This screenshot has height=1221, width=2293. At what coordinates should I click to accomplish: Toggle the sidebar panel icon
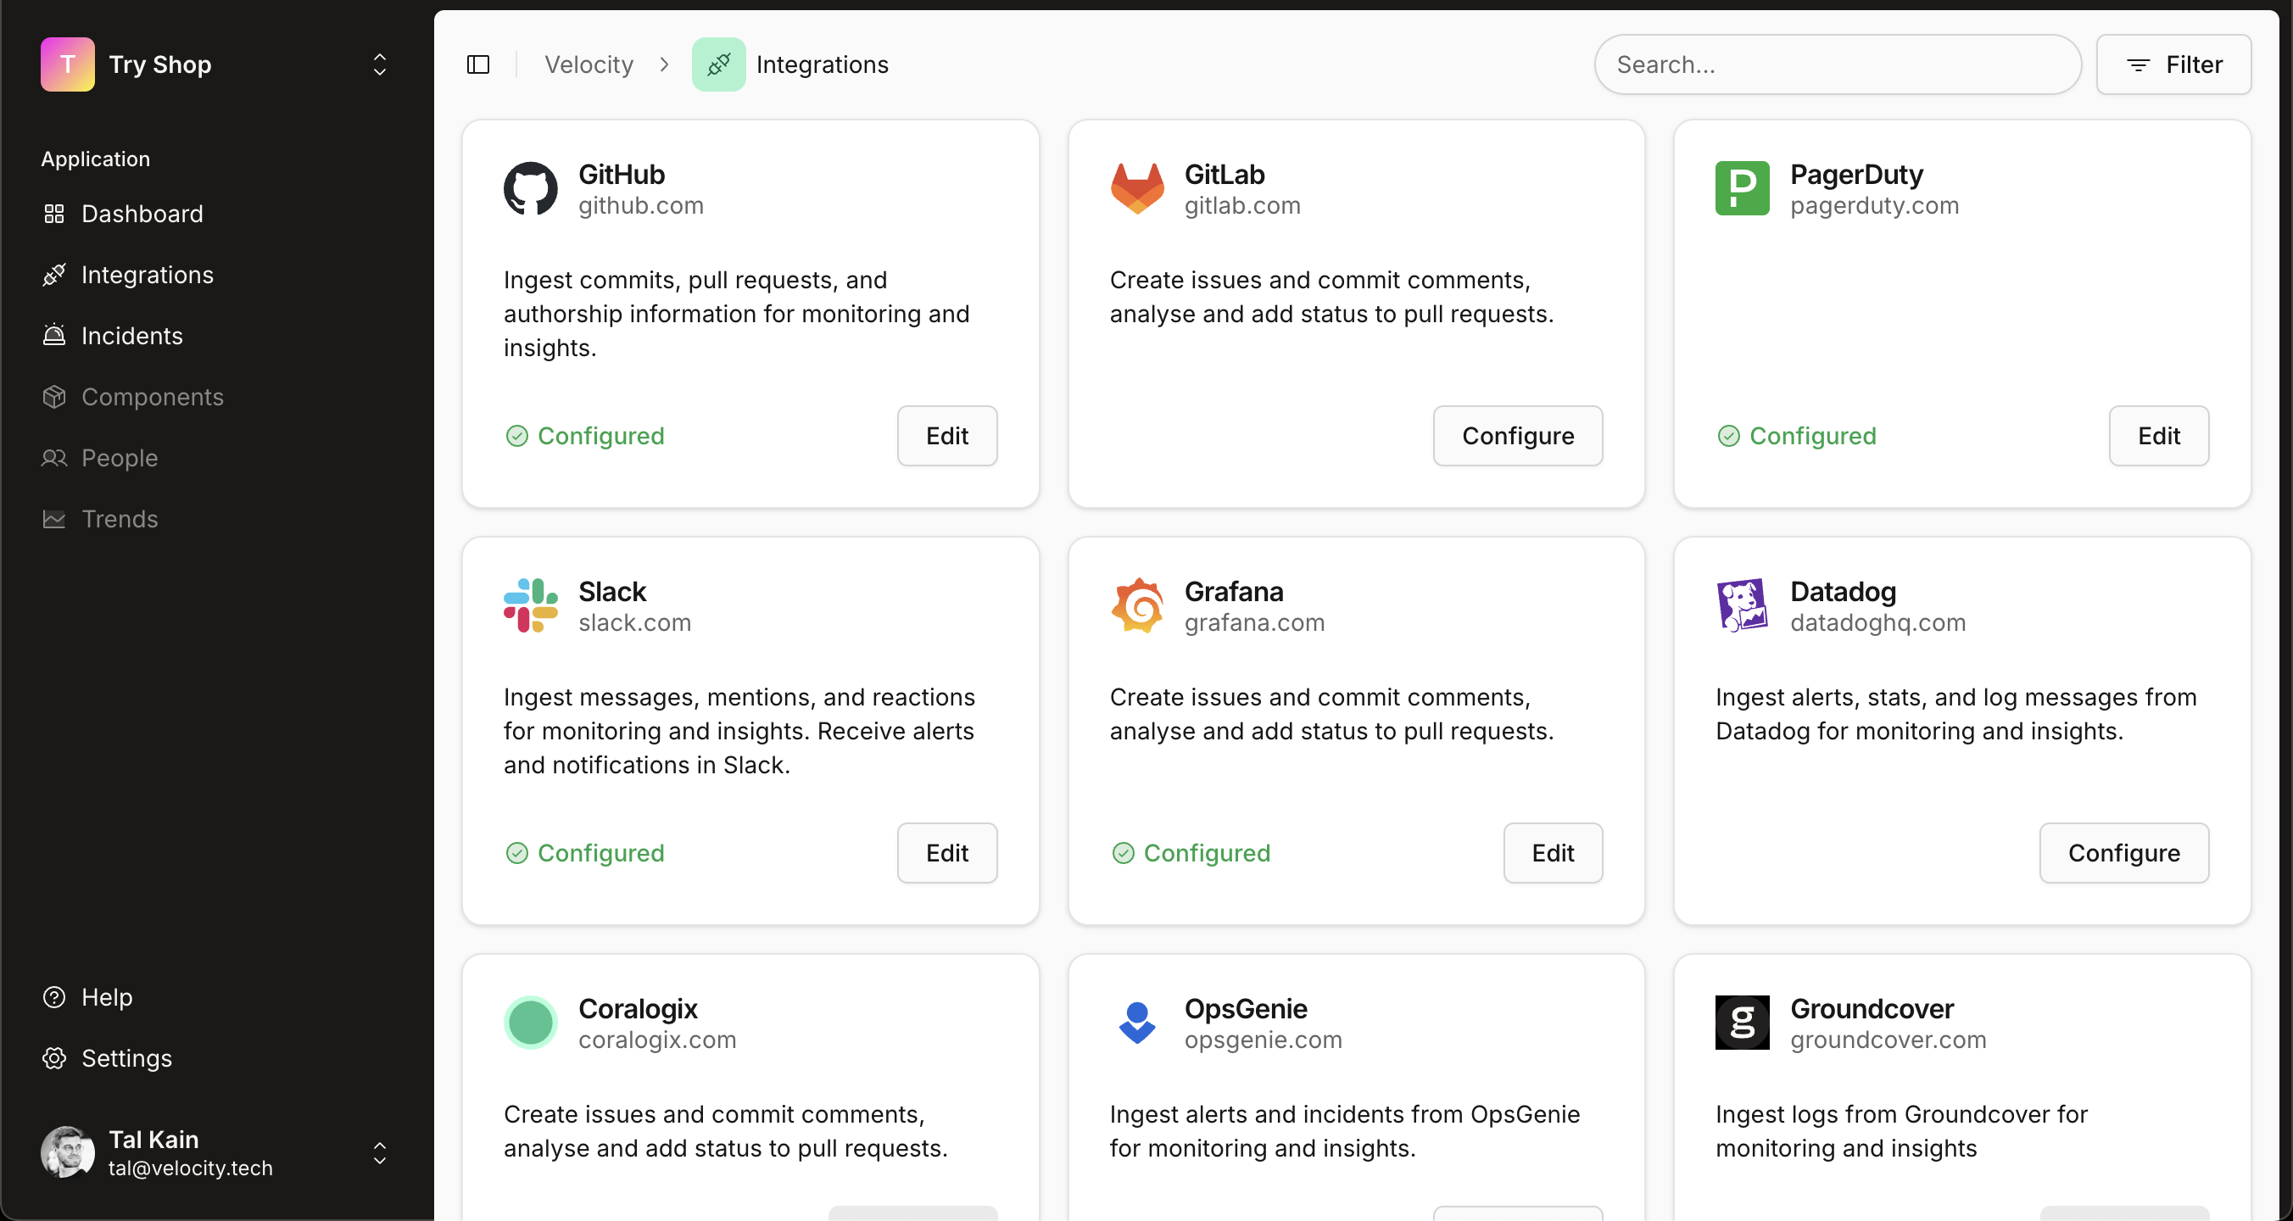[478, 64]
